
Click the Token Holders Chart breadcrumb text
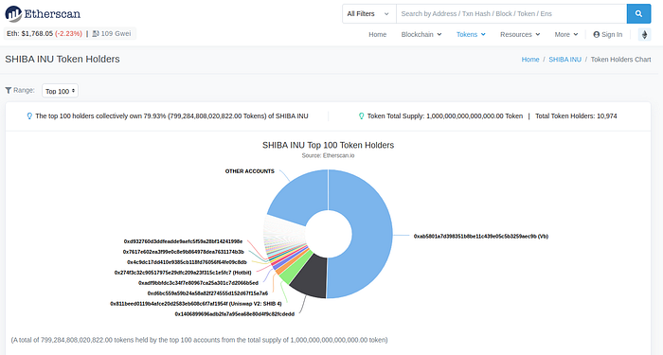point(620,59)
